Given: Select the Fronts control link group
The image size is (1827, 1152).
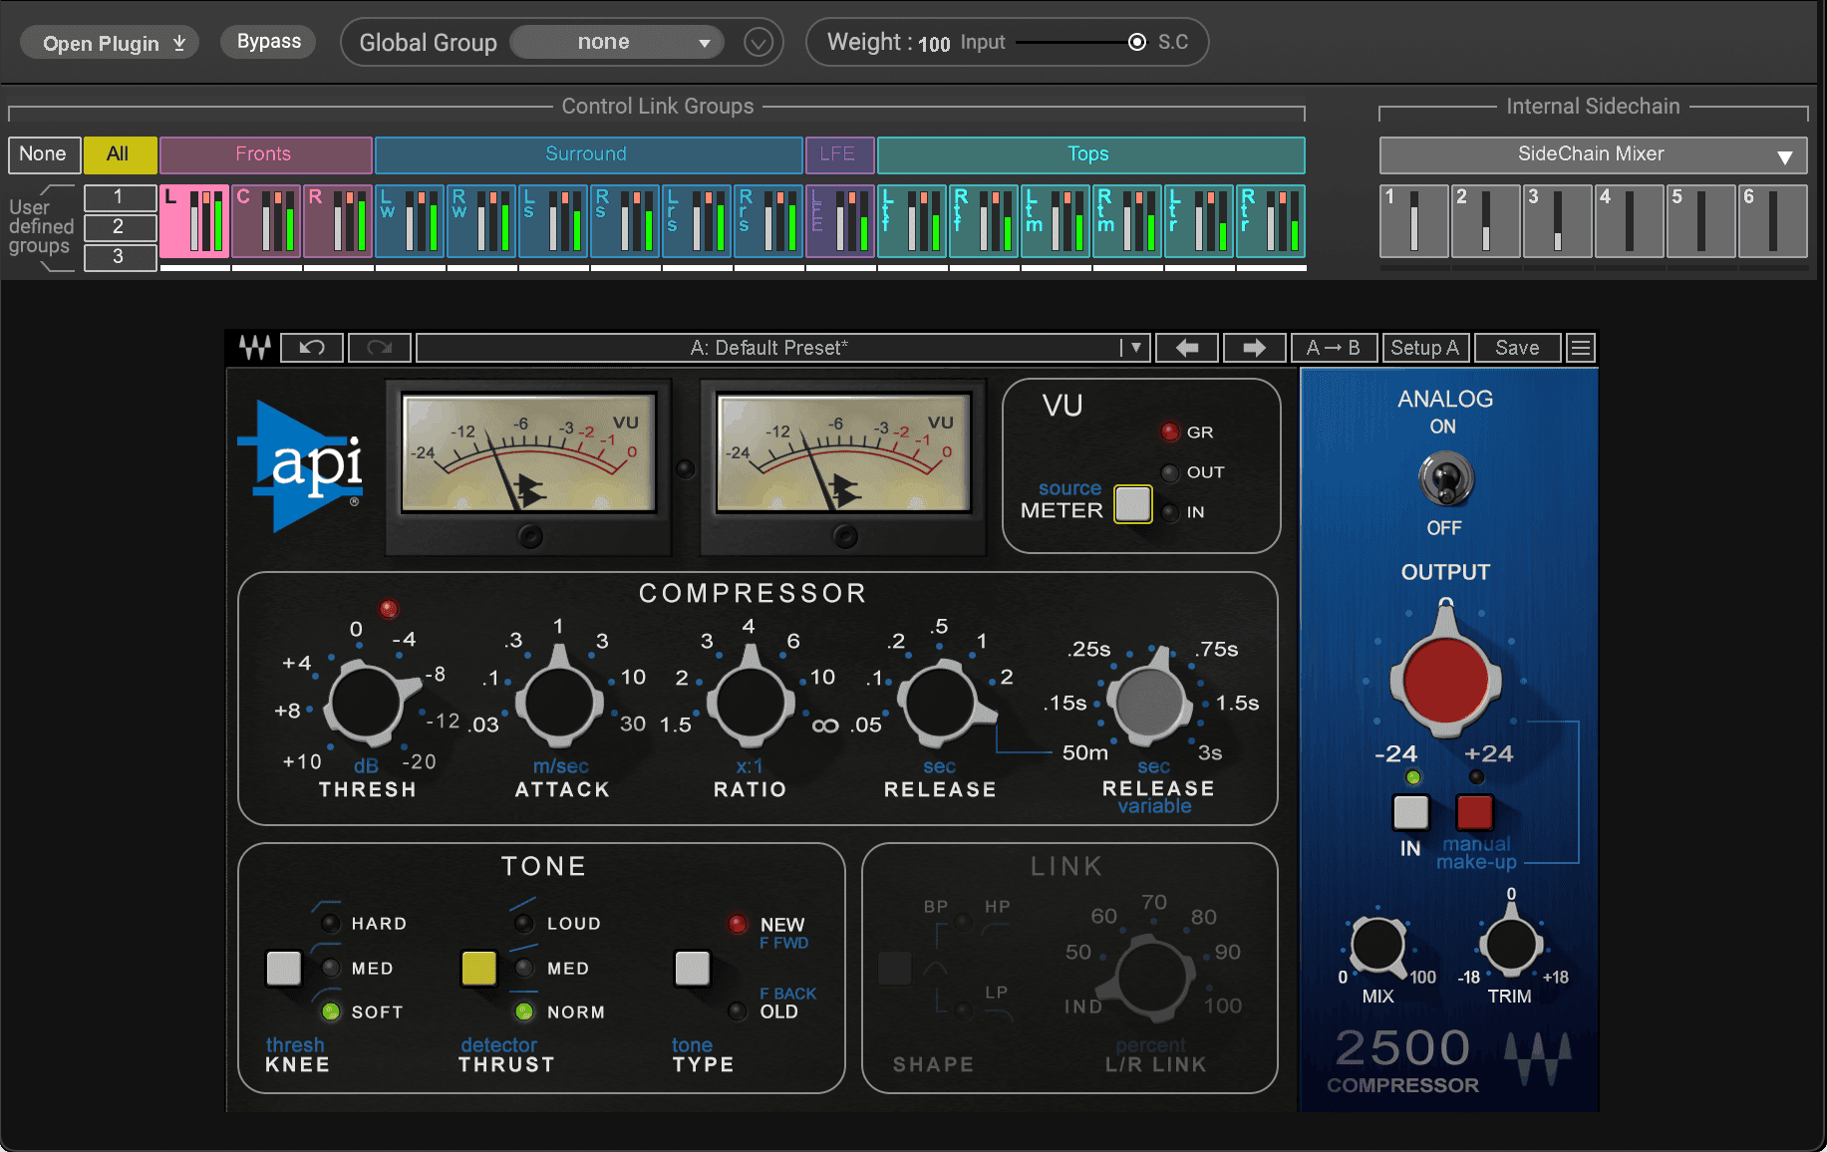Looking at the screenshot, I should [x=264, y=154].
